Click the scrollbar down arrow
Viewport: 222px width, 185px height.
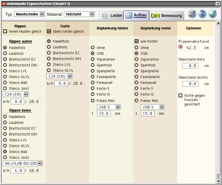coord(218,181)
